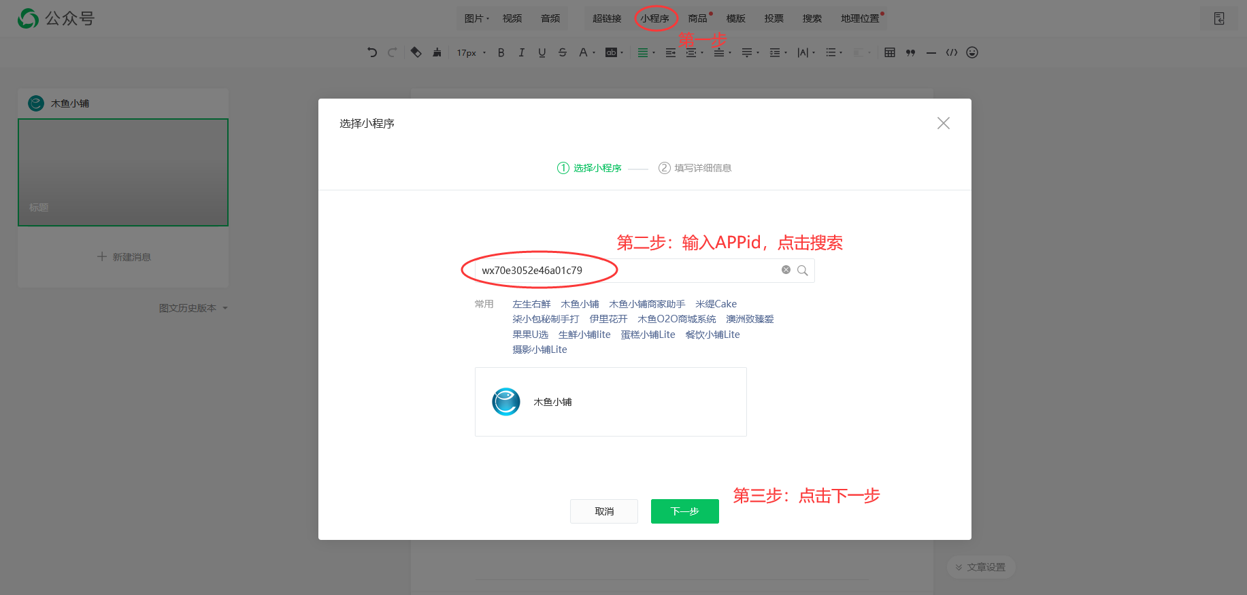Select 小程序 in the insert menu
Viewport: 1247px width, 595px height.
pyautogui.click(x=654, y=18)
